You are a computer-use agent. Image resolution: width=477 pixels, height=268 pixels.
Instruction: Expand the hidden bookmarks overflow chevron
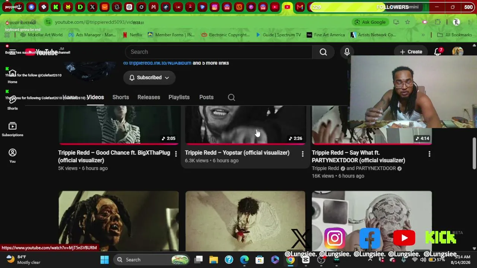(x=423, y=35)
